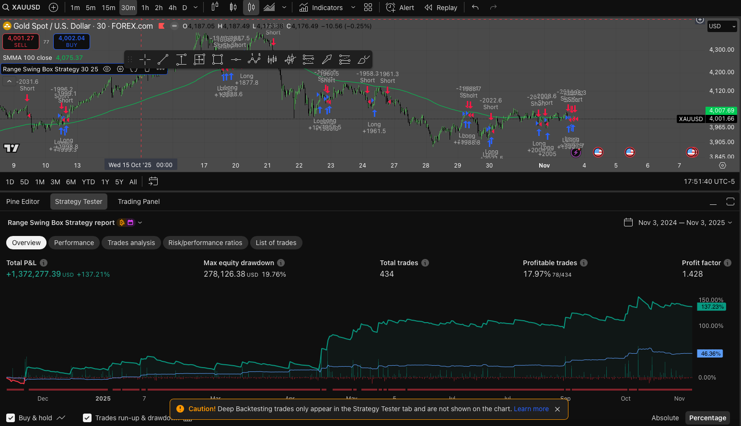This screenshot has width=741, height=426.
Task: Add symbol with the plus icon
Action: (53, 8)
